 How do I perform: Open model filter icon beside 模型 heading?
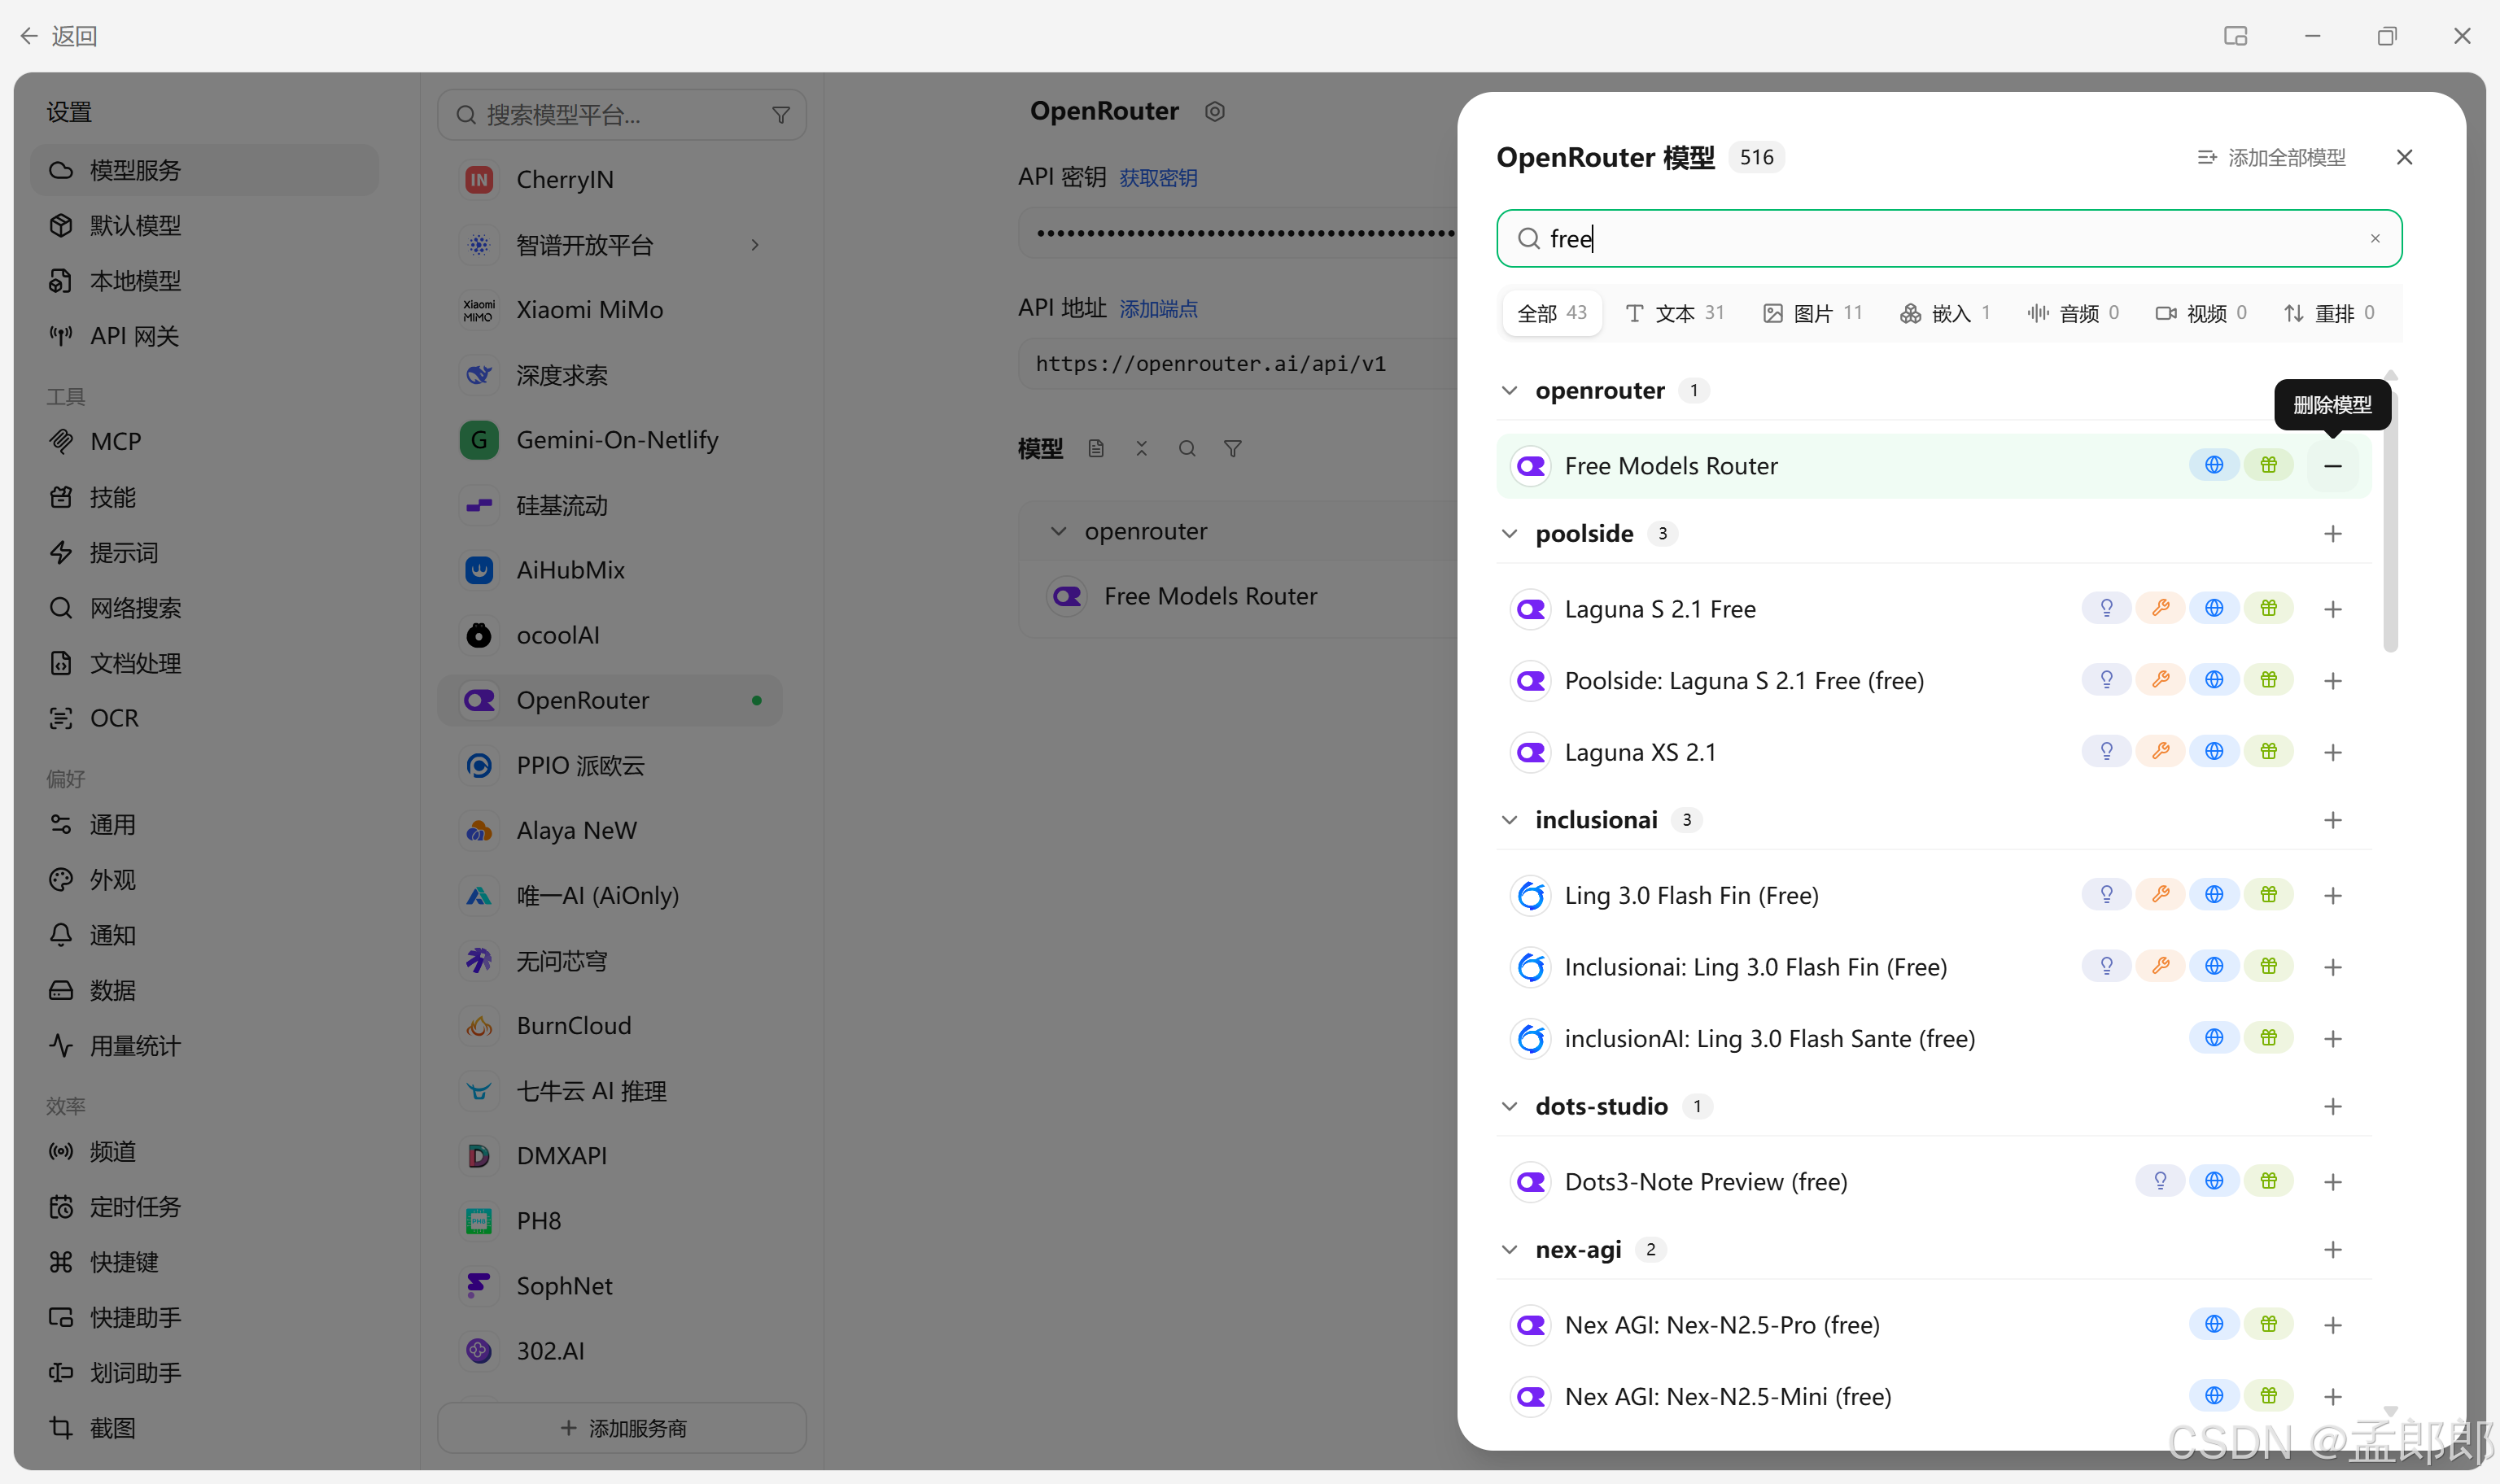click(1232, 449)
